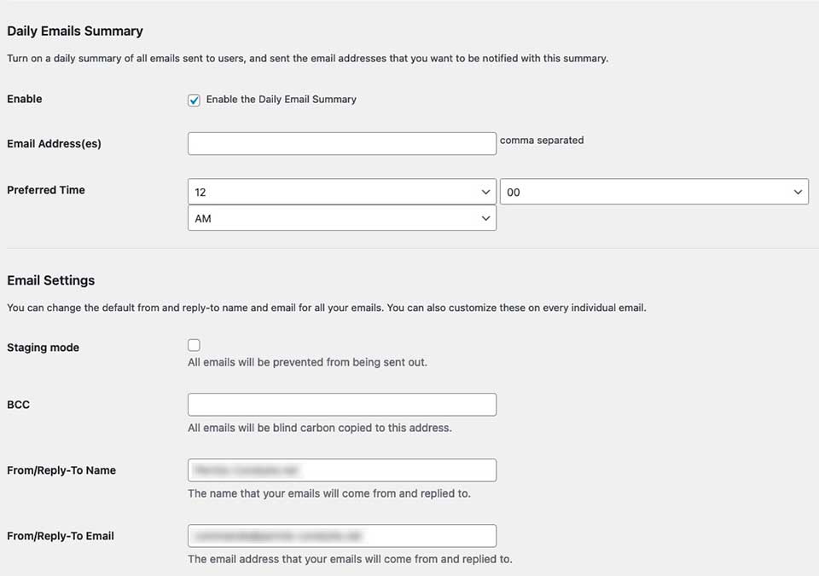This screenshot has width=819, height=576.
Task: Click into the BCC input field
Action: (341, 405)
